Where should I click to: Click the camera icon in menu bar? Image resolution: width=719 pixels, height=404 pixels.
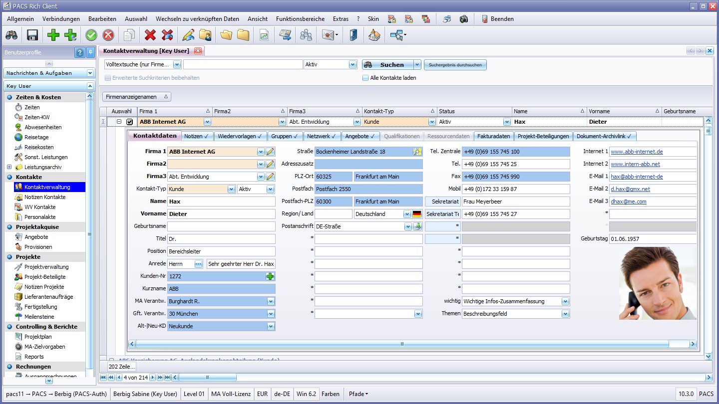tap(464, 19)
